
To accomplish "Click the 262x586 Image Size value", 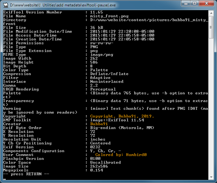I will pos(99,166).
